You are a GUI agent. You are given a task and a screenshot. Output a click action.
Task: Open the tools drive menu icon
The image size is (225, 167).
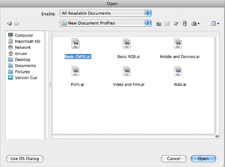(195, 23)
